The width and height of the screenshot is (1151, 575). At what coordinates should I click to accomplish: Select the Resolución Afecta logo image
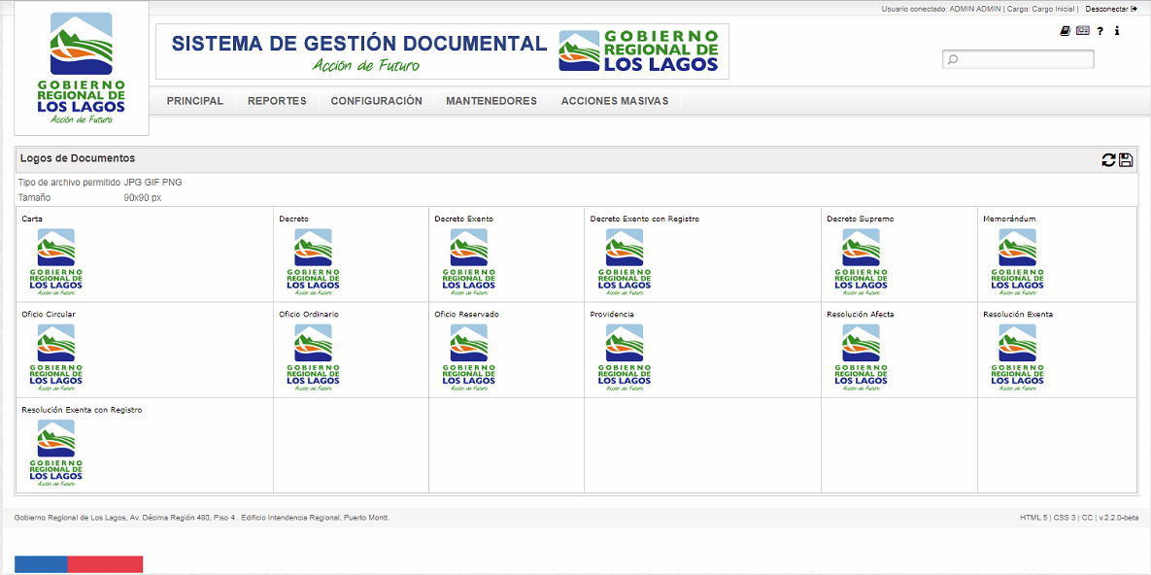pyautogui.click(x=861, y=356)
